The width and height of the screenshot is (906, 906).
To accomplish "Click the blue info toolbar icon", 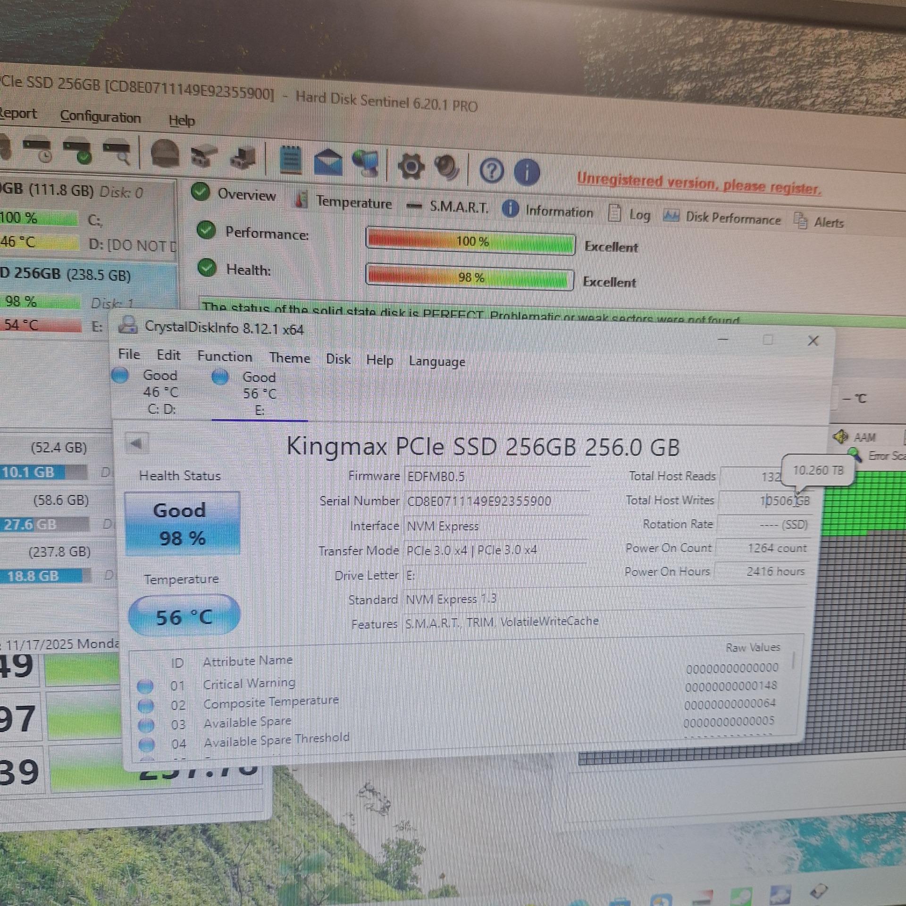I will 527,172.
